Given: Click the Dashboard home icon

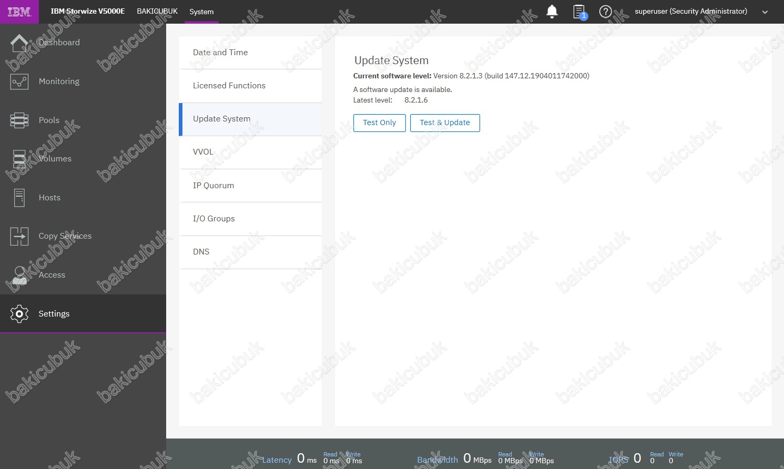Looking at the screenshot, I should tap(19, 43).
